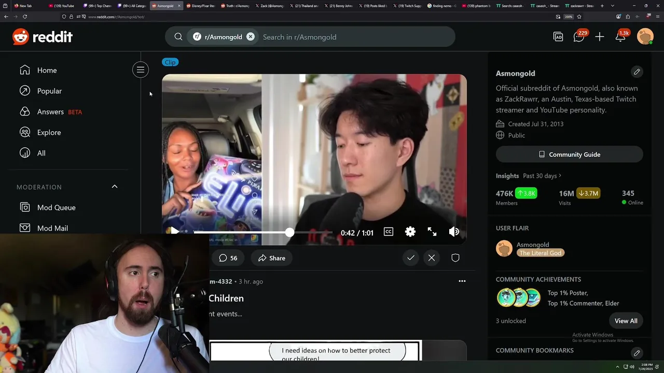Collapse the sidebar with hamburger button
This screenshot has width=664, height=373.
pos(141,70)
